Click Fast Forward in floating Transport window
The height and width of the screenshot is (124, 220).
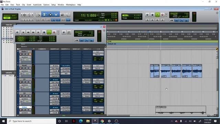click(33, 32)
